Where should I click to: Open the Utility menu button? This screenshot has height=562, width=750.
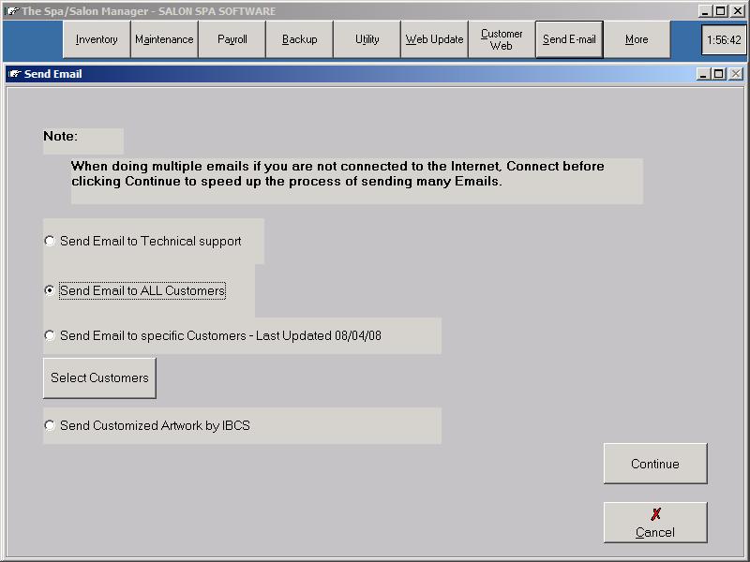pos(367,39)
